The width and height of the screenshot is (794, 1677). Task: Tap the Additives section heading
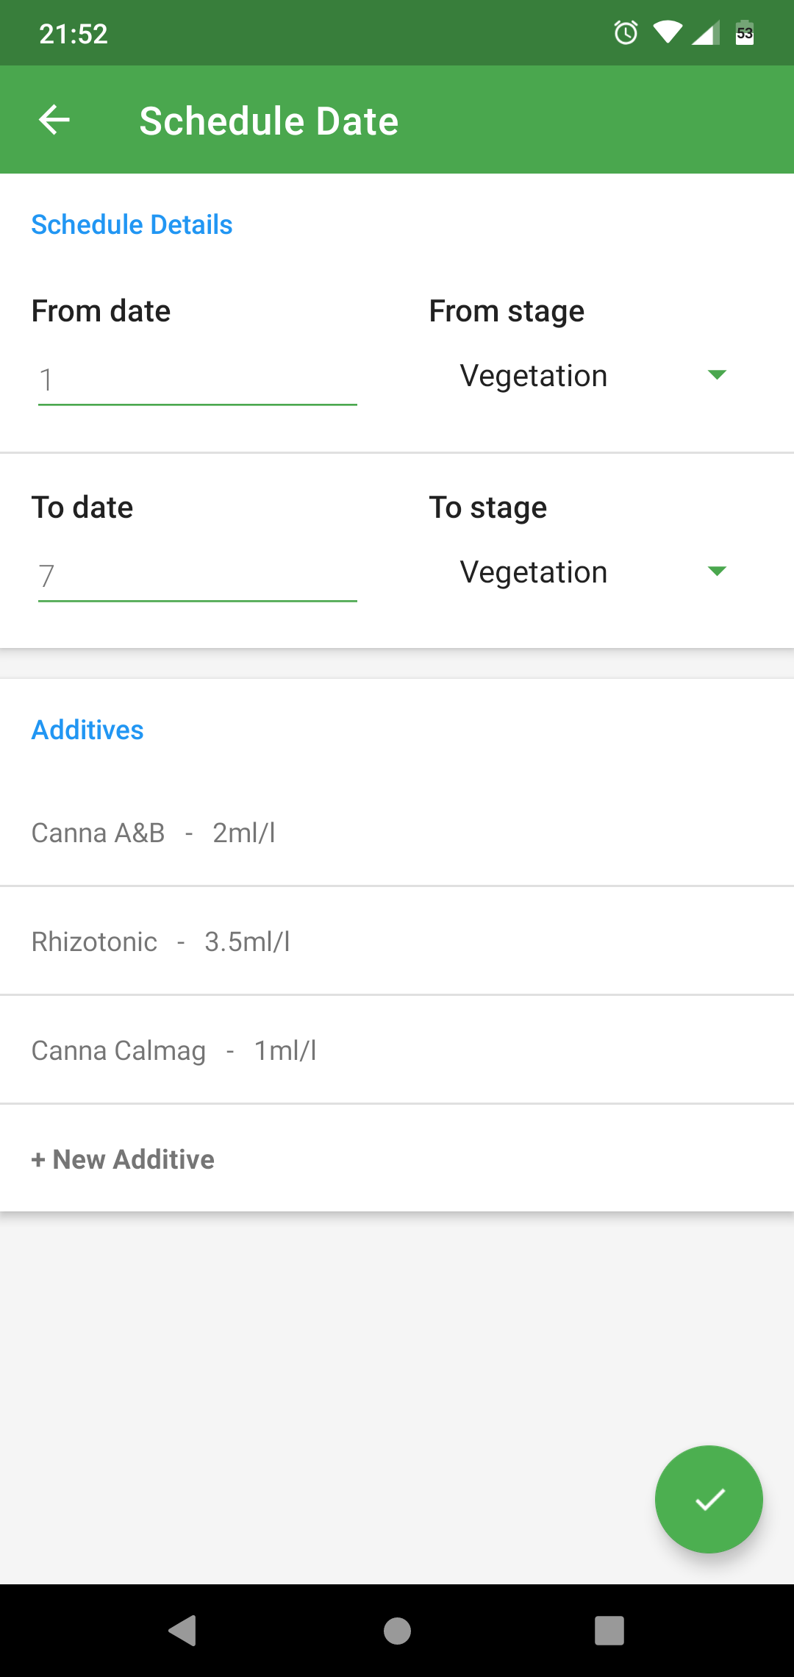tap(87, 730)
